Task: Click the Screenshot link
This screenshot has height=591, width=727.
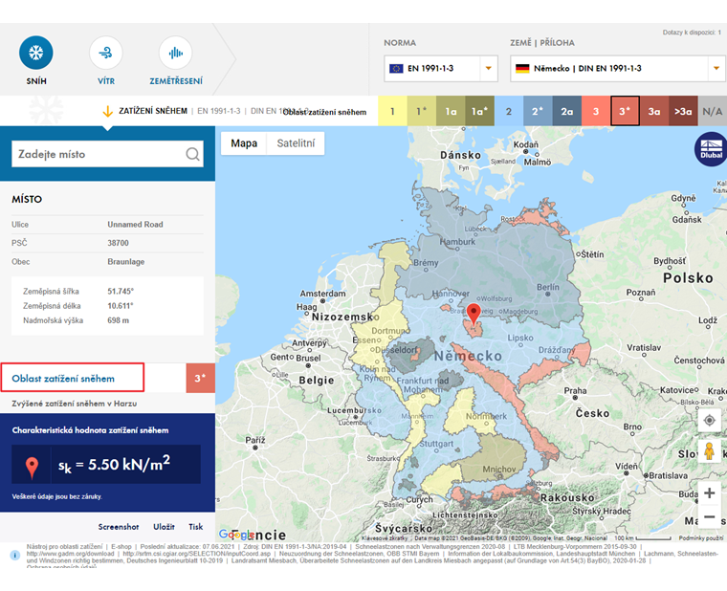Action: coord(119,527)
